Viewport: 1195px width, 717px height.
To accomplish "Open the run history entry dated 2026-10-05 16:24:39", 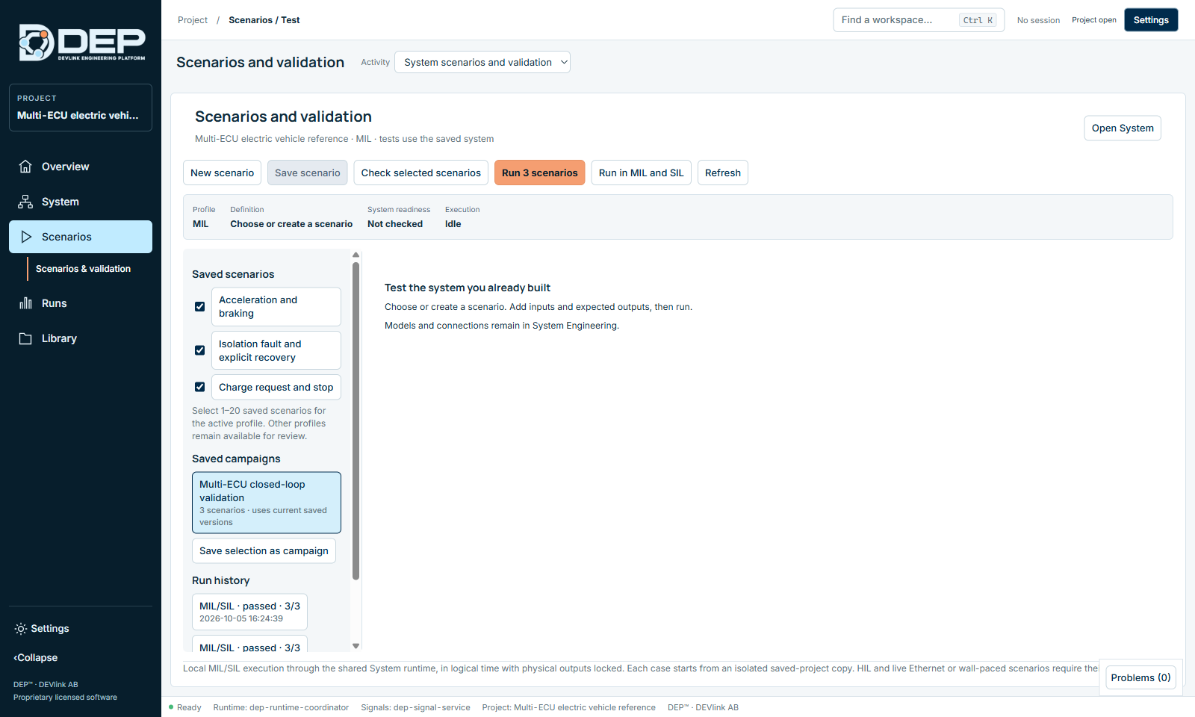I will click(249, 612).
